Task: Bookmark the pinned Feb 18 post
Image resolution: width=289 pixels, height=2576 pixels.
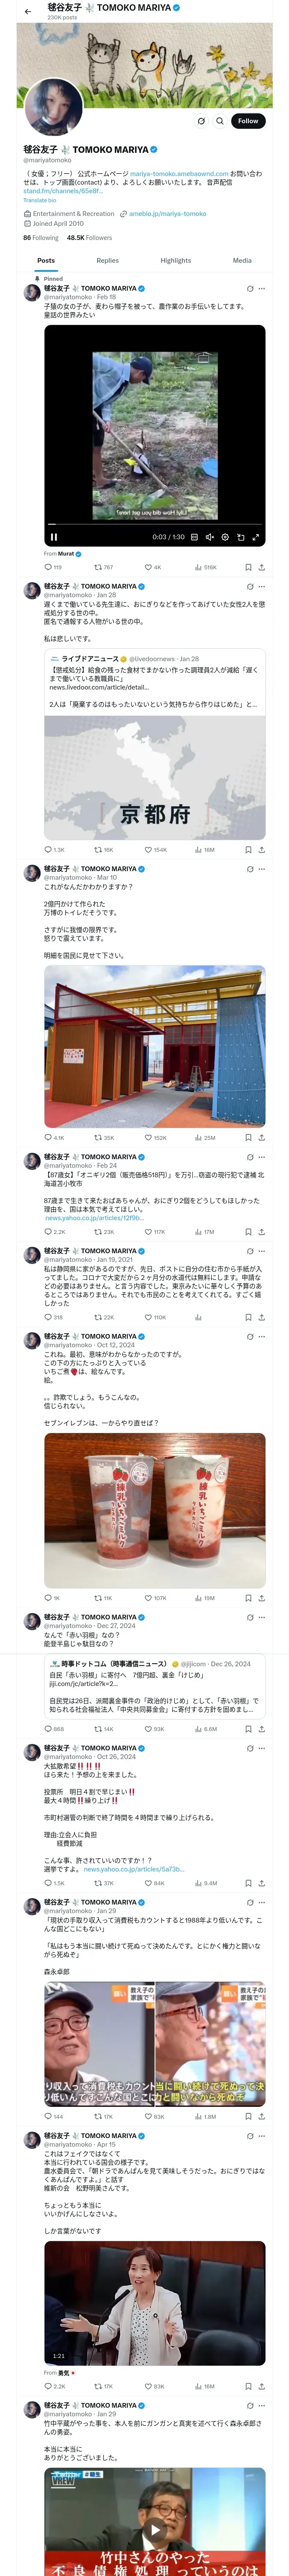Action: pos(248,567)
